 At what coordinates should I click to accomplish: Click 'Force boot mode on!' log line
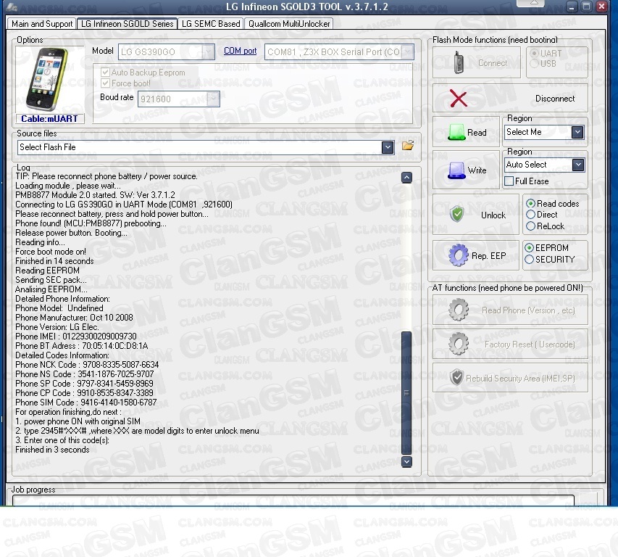click(x=51, y=252)
